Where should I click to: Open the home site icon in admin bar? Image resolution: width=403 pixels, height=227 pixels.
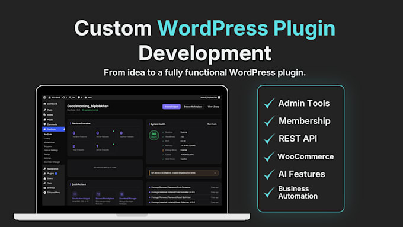tap(50, 97)
